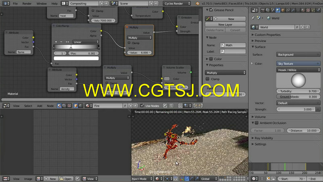Toggle the Use Nodes checkbox
Viewport: 323px width, 182px height.
click(142, 106)
